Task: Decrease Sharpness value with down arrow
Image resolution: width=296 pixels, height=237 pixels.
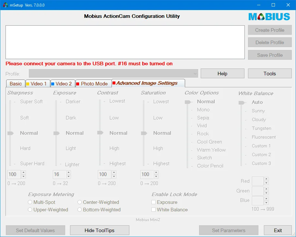Action: tap(23, 177)
